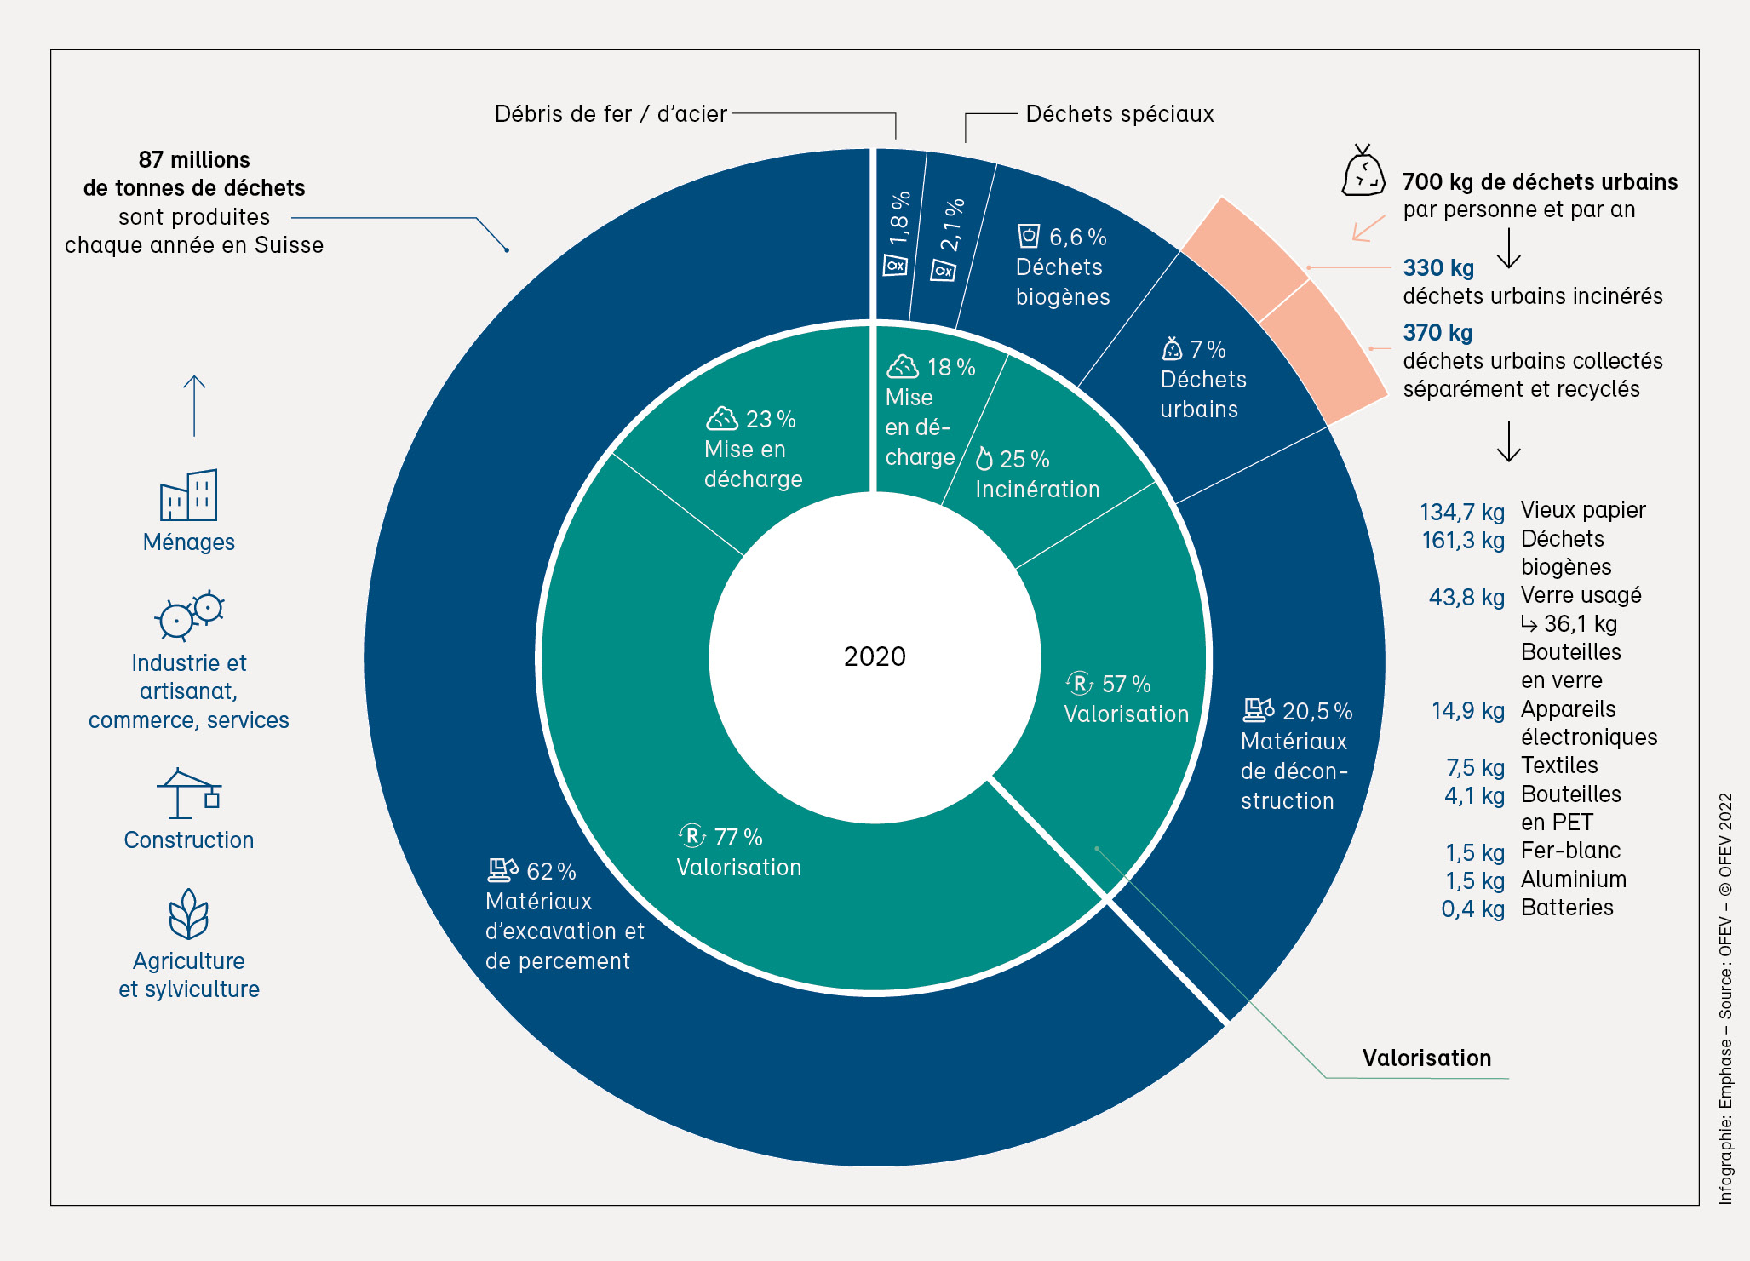Image resolution: width=1750 pixels, height=1261 pixels.
Task: Click the bold Valorisation label at bottom right
Action: point(1426,1058)
